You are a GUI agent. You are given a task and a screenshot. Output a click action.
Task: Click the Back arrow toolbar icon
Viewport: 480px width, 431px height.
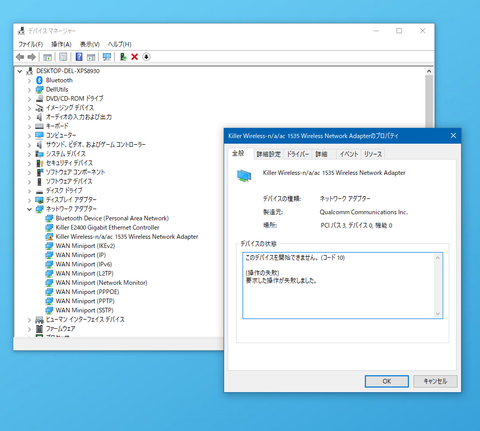pos(20,57)
